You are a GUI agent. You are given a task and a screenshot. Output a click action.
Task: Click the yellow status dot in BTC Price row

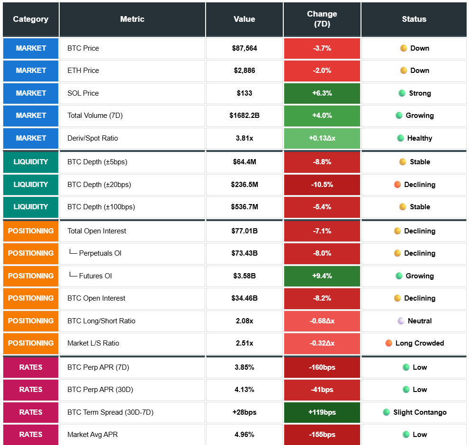(404, 48)
